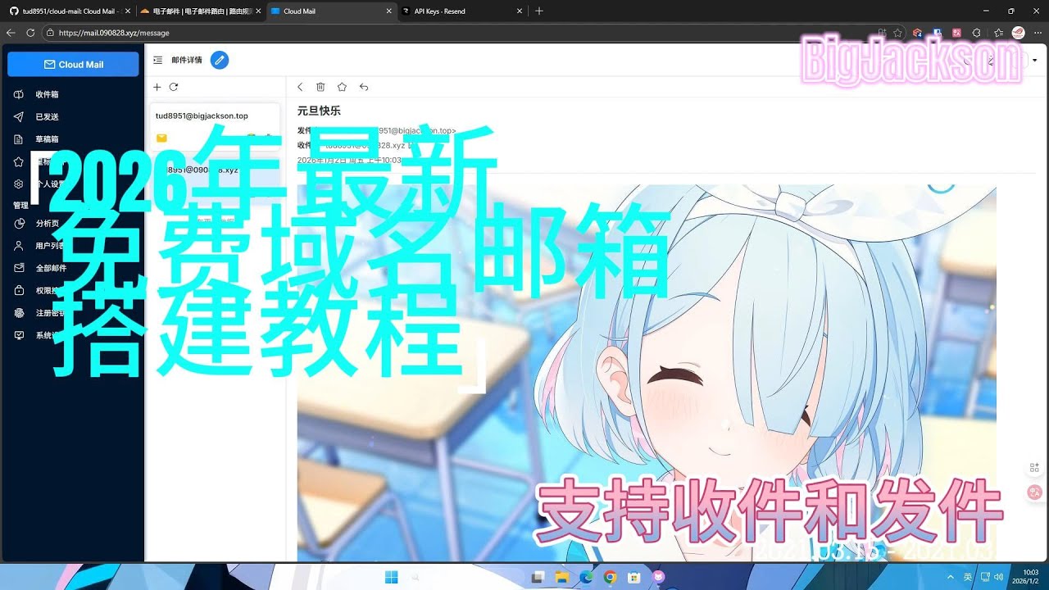Screen dimensions: 1049x590
Task: Open the browser three-dot settings menu
Action: click(x=1038, y=33)
